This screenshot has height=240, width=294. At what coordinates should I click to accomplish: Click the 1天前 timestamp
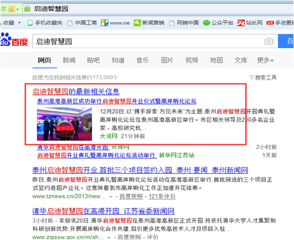(270, 155)
